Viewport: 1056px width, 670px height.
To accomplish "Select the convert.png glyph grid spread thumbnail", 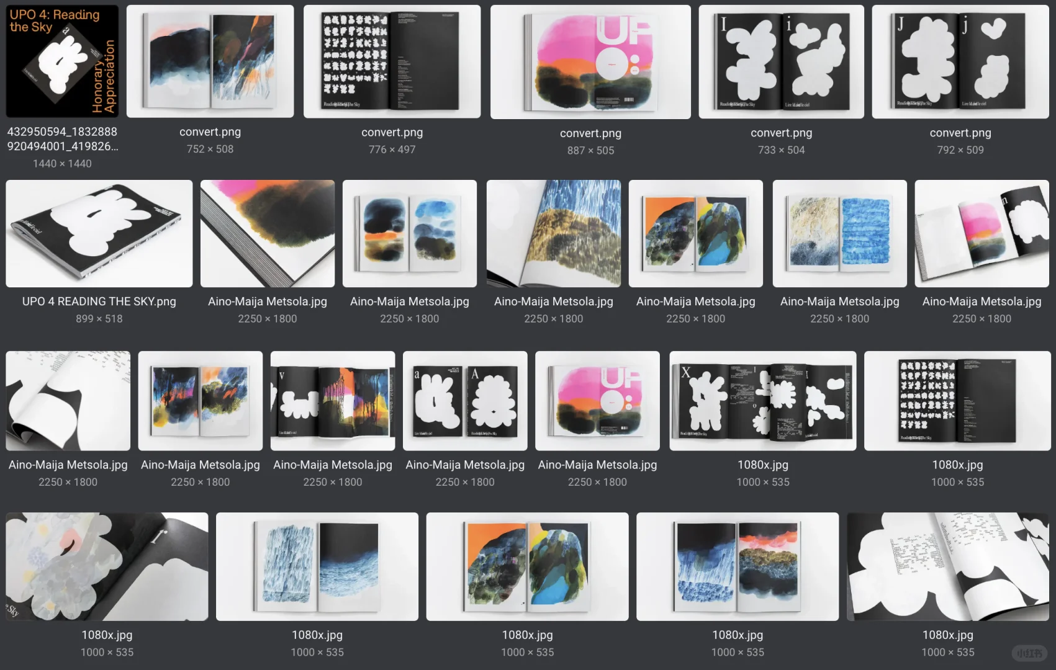I will tap(392, 61).
